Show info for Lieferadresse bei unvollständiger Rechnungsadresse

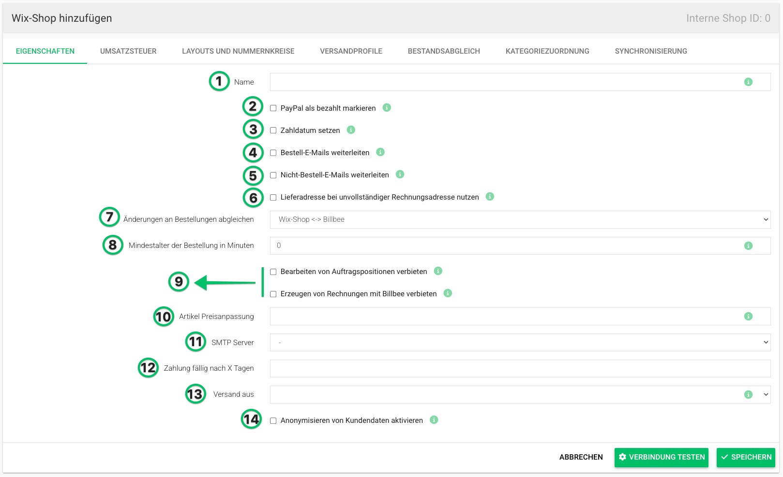click(490, 197)
